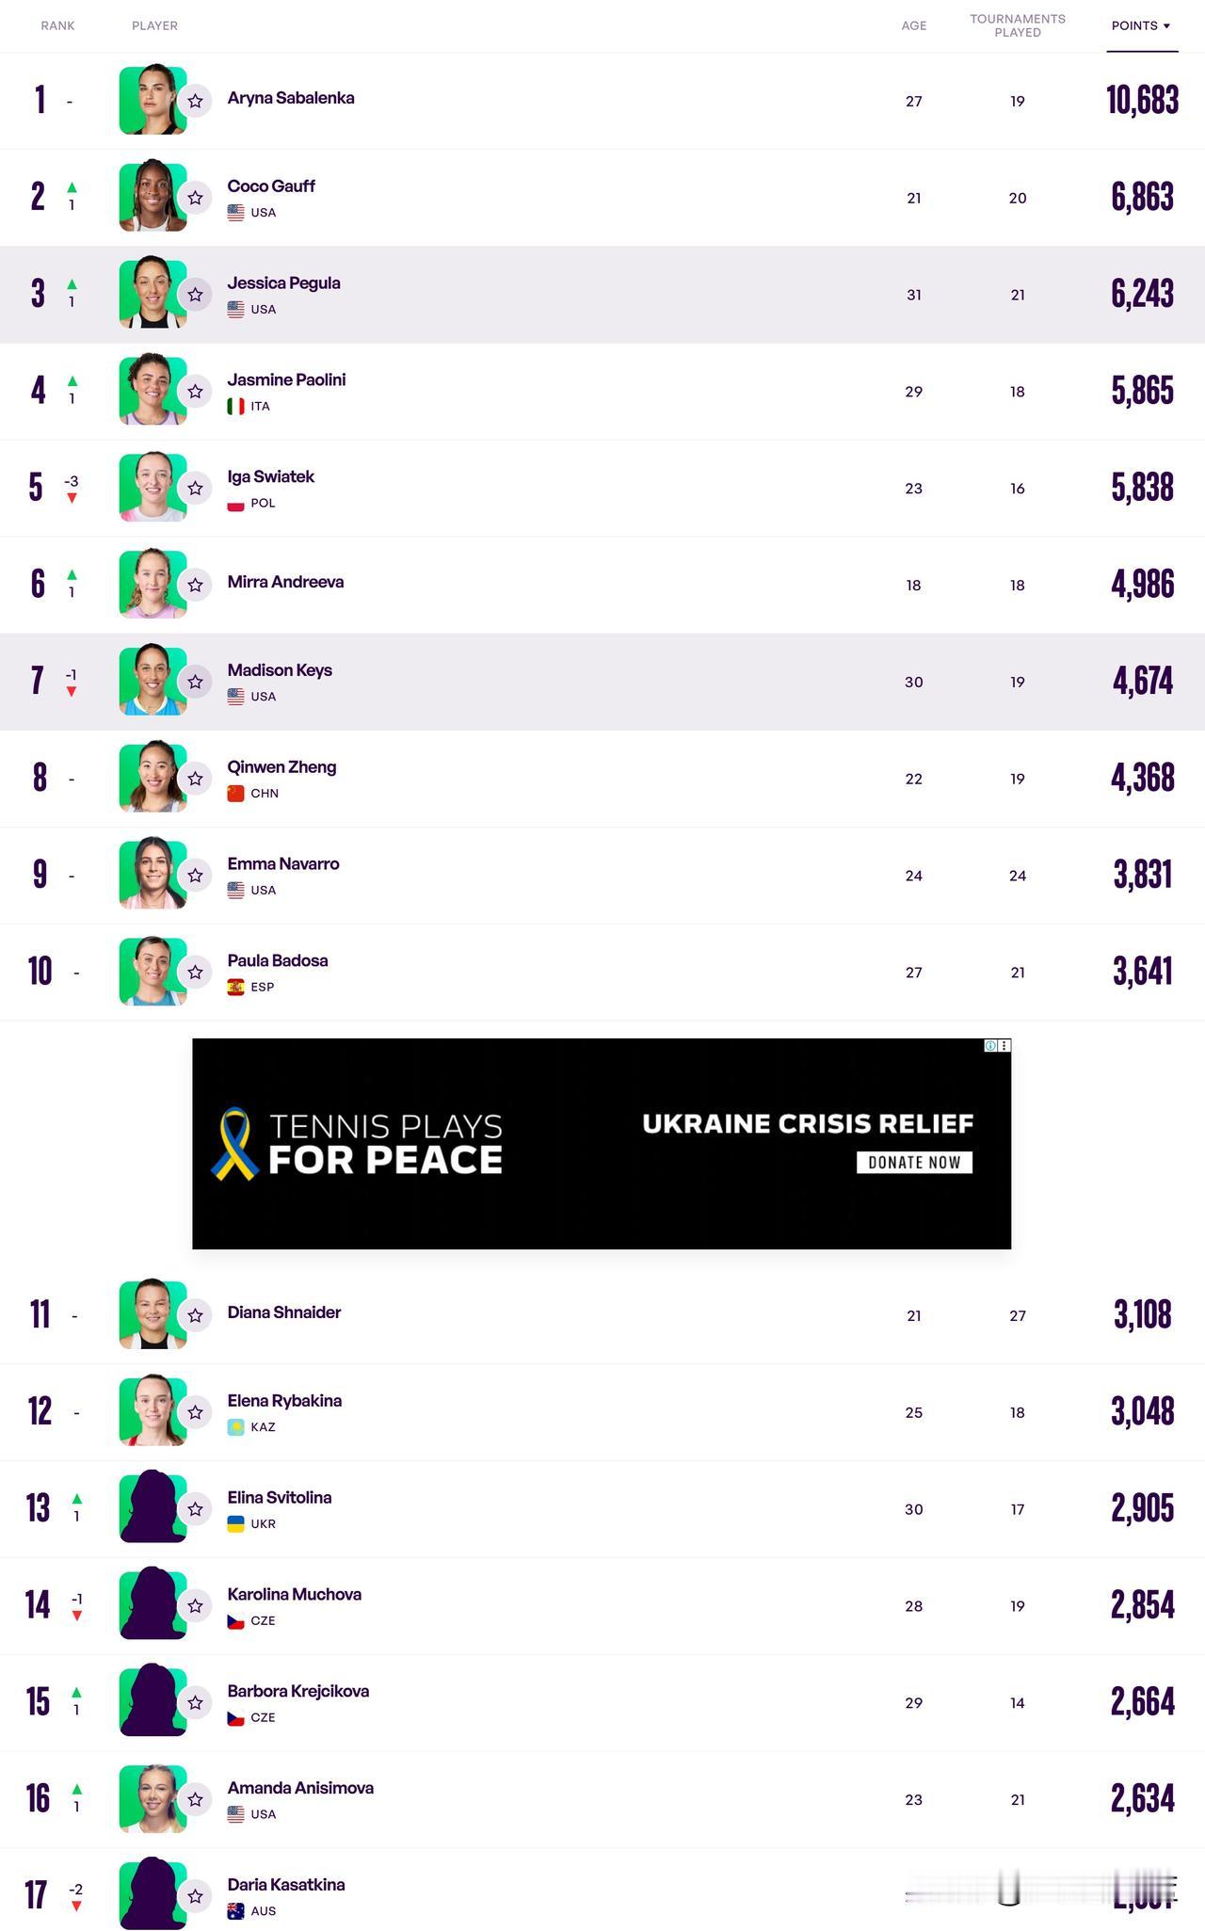Toggle favorite star for Coco Gauff
1205x1931 pixels.
point(195,198)
